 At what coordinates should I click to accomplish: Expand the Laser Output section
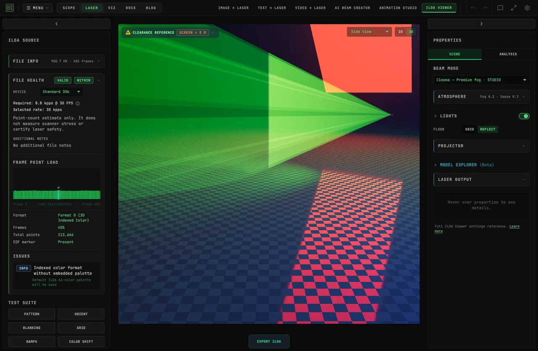point(481,179)
